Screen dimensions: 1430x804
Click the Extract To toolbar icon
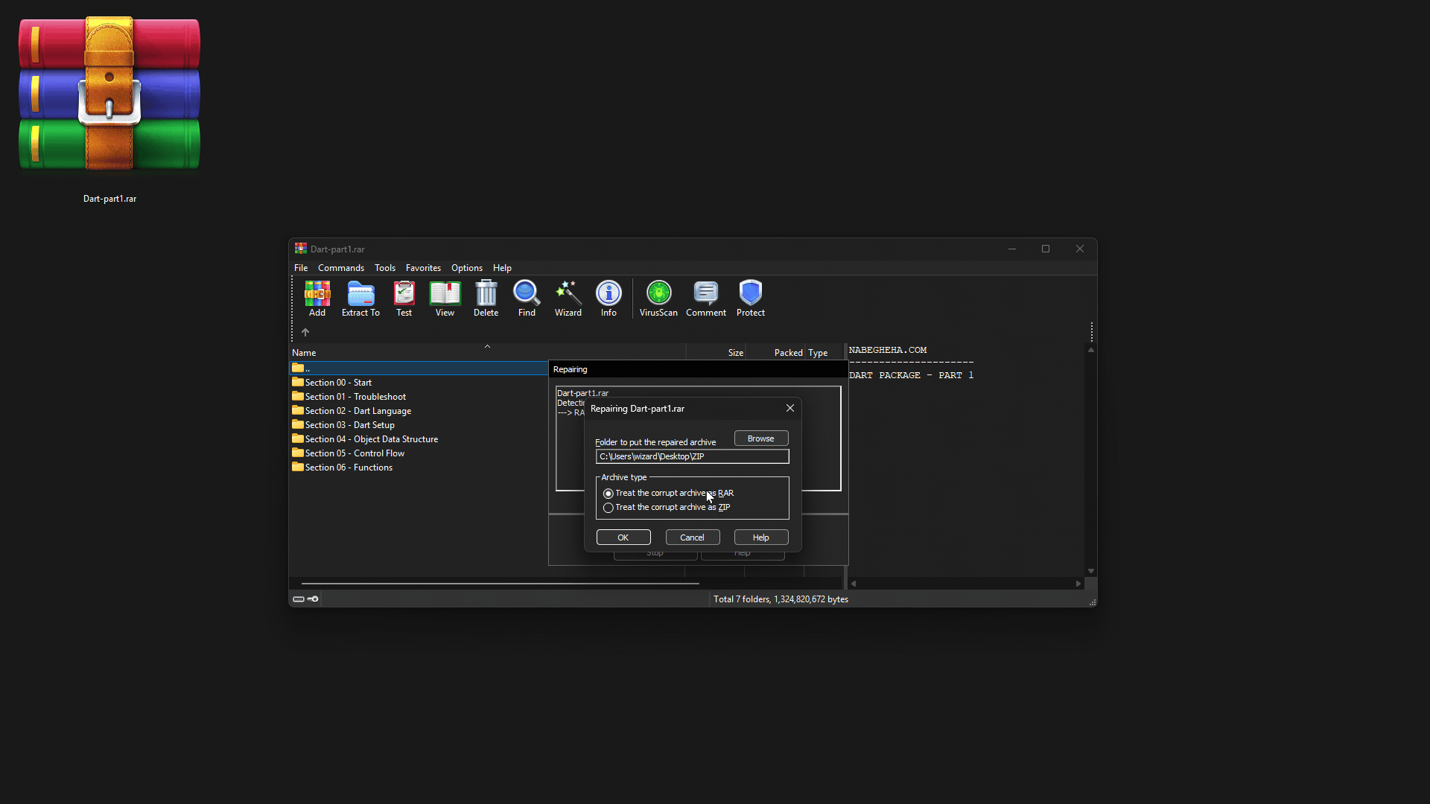(360, 299)
